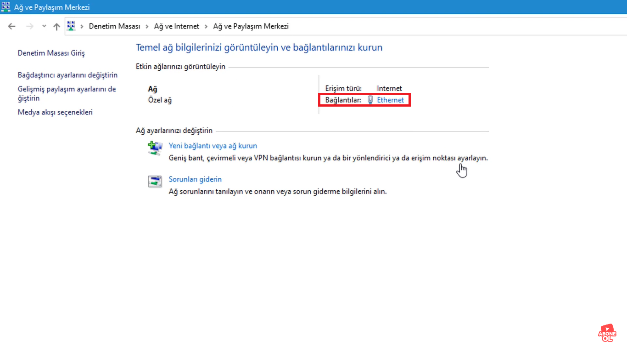This screenshot has height=353, width=627.
Task: Click the new connection setup icon
Action: (155, 148)
